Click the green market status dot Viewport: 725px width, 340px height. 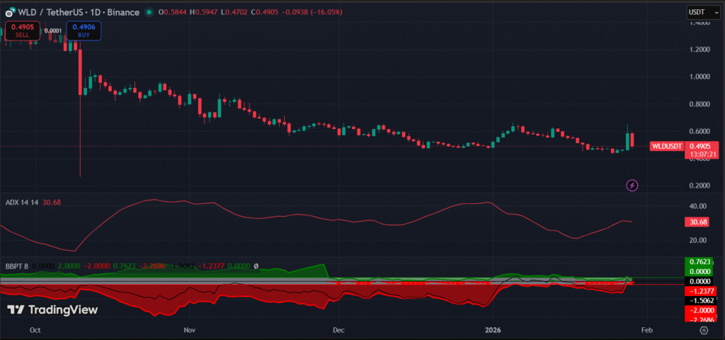click(148, 12)
